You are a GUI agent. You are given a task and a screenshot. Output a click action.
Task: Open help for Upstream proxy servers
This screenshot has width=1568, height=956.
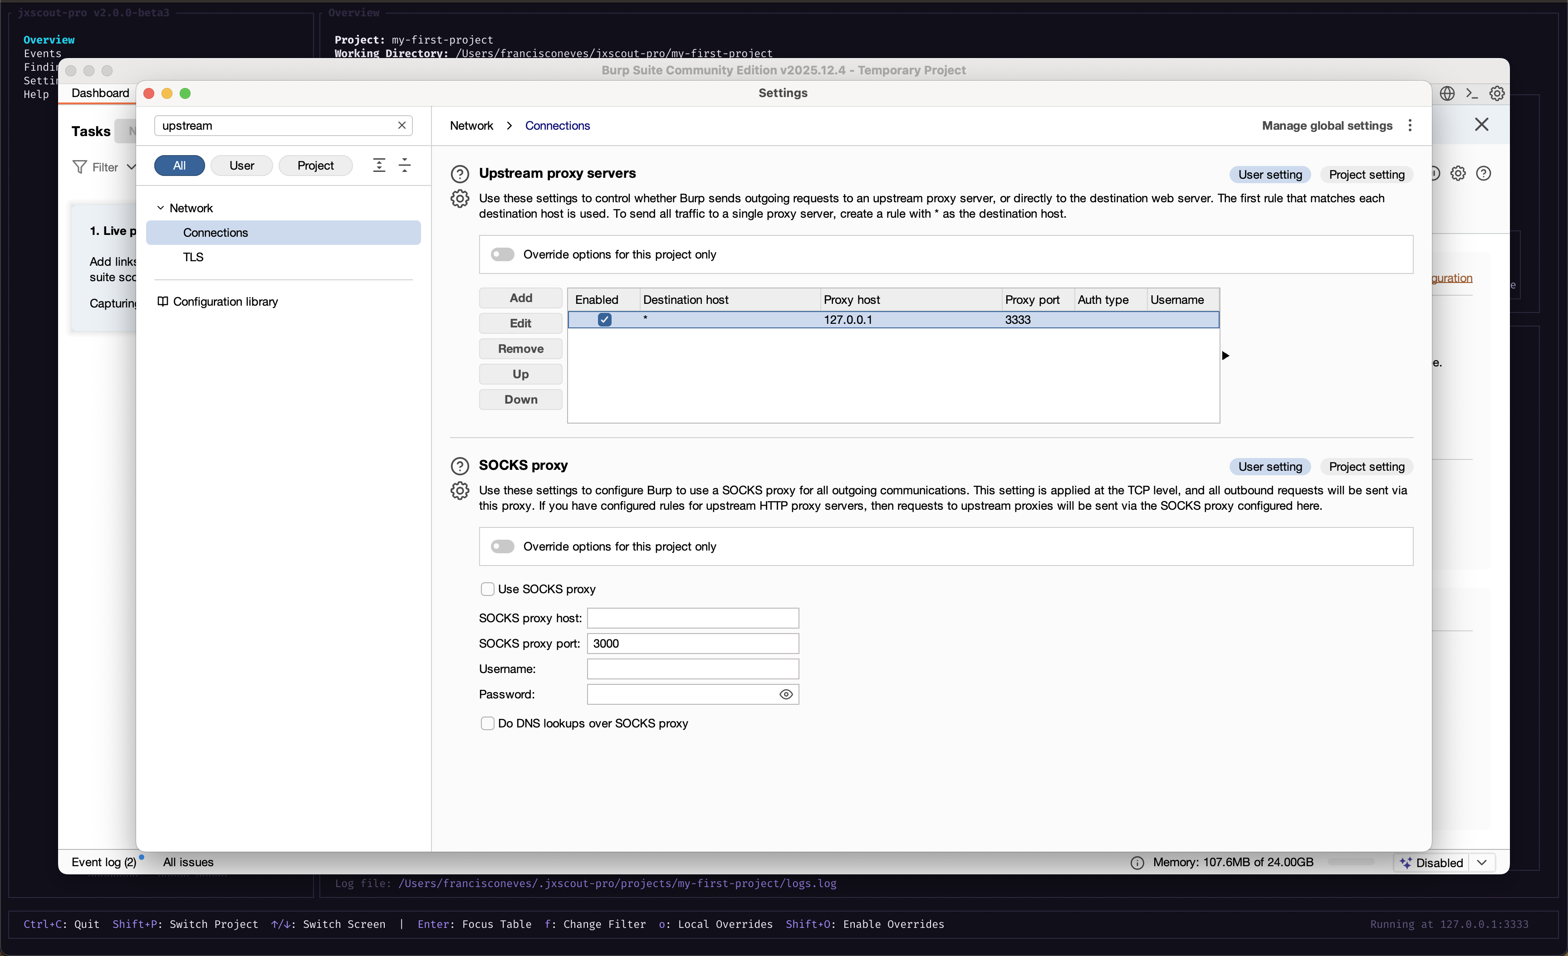point(460,174)
